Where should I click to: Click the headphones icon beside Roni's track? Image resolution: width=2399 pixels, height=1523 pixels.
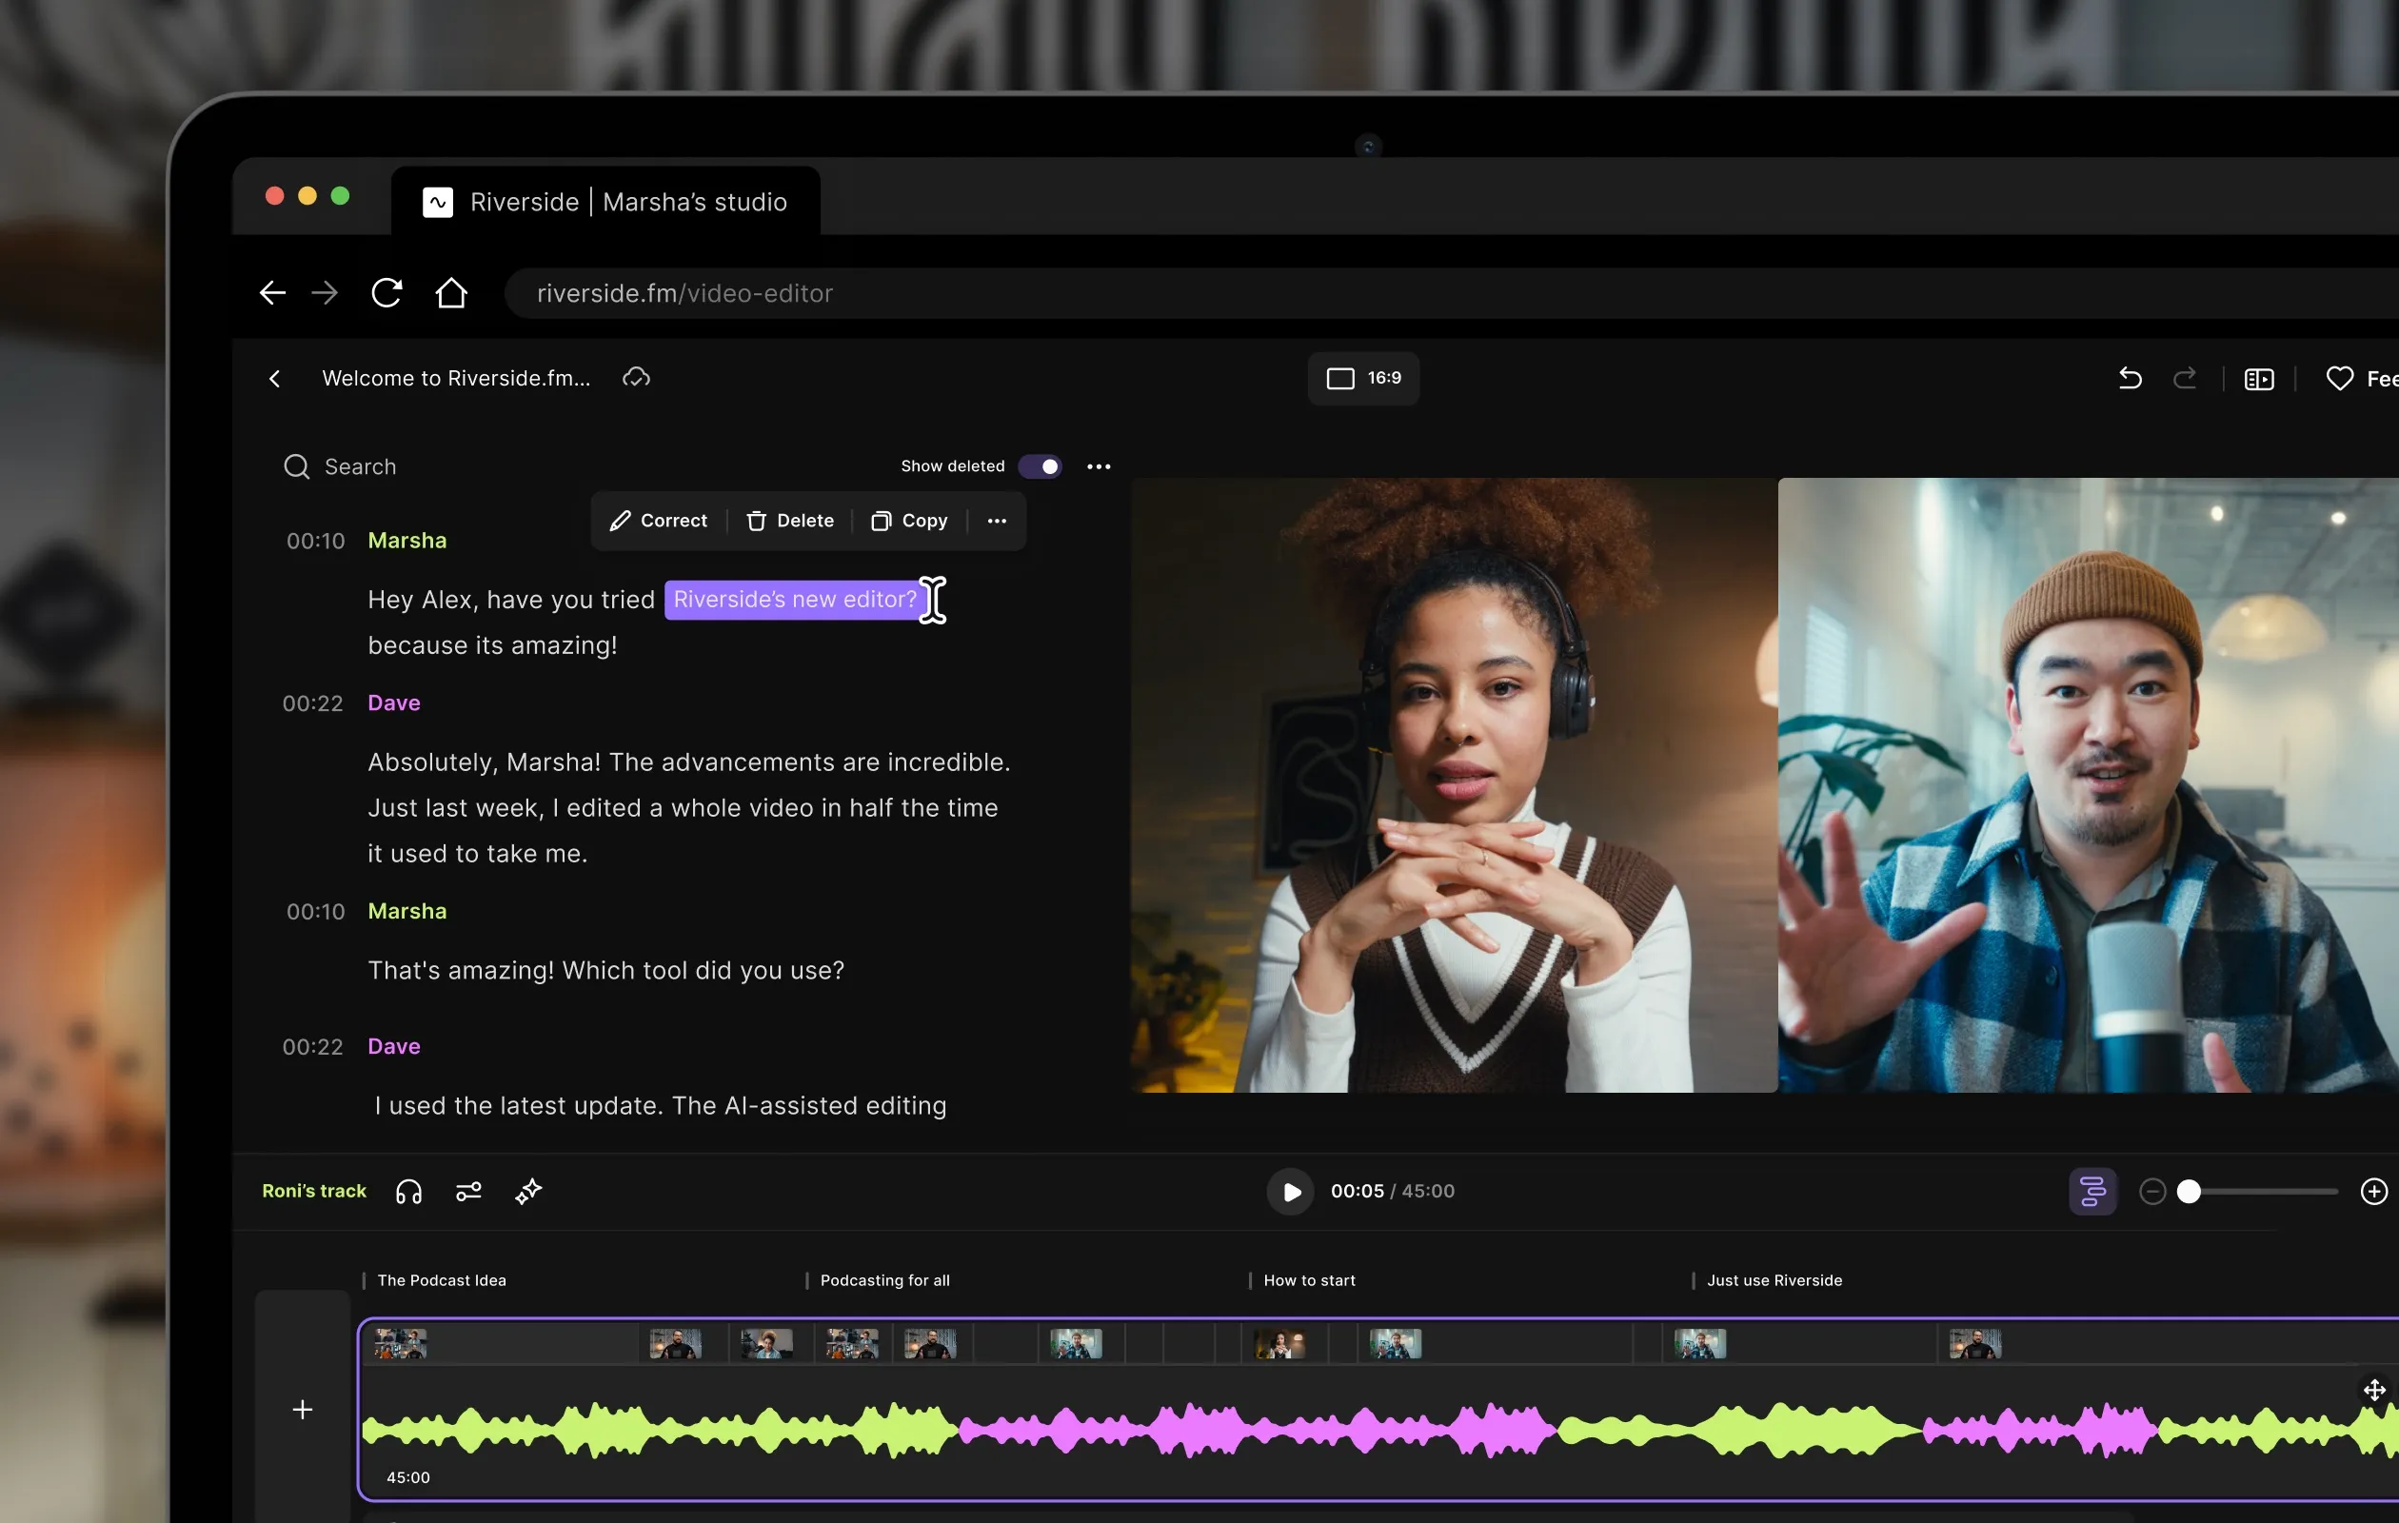408,1192
